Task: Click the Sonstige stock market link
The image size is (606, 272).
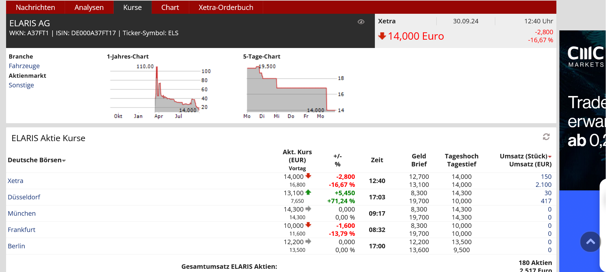Action: 21,85
